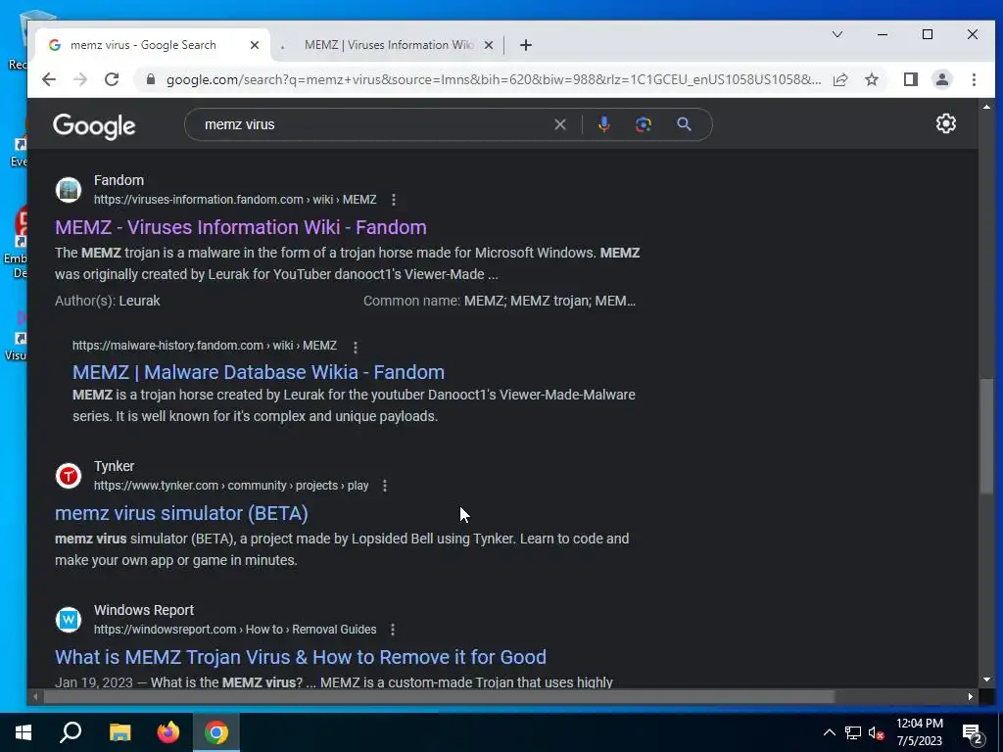1003x752 pixels.
Task: Click the horizontal scrollbar right arrow
Action: [x=971, y=696]
